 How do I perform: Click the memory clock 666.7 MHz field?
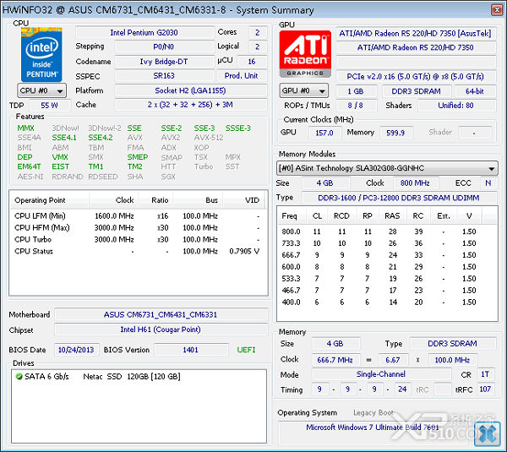[x=335, y=360]
